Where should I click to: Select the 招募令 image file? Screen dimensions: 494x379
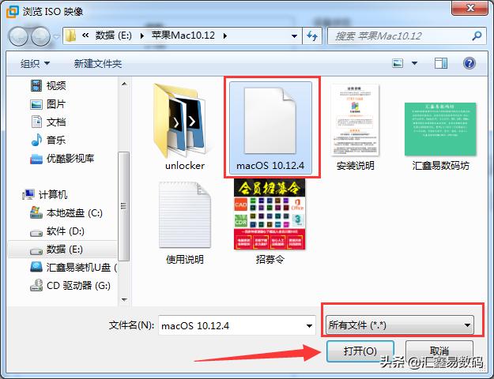click(x=270, y=222)
